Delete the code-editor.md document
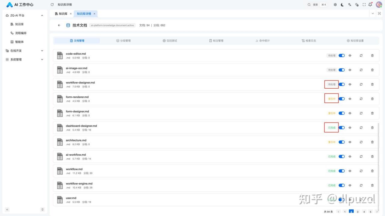The width and height of the screenshot is (385, 216). coord(372,56)
